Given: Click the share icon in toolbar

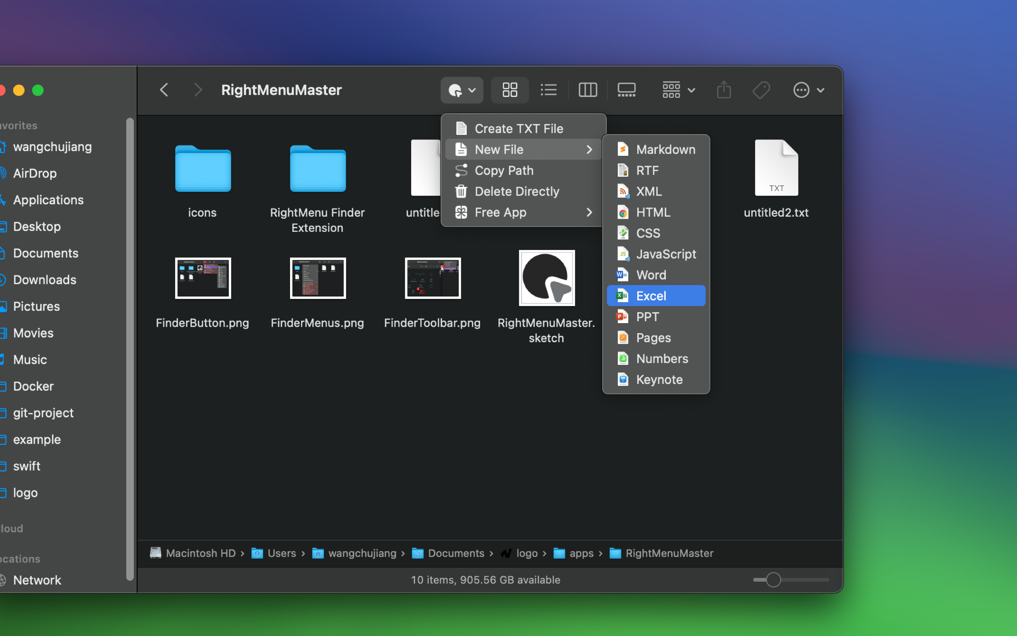Looking at the screenshot, I should pyautogui.click(x=723, y=90).
